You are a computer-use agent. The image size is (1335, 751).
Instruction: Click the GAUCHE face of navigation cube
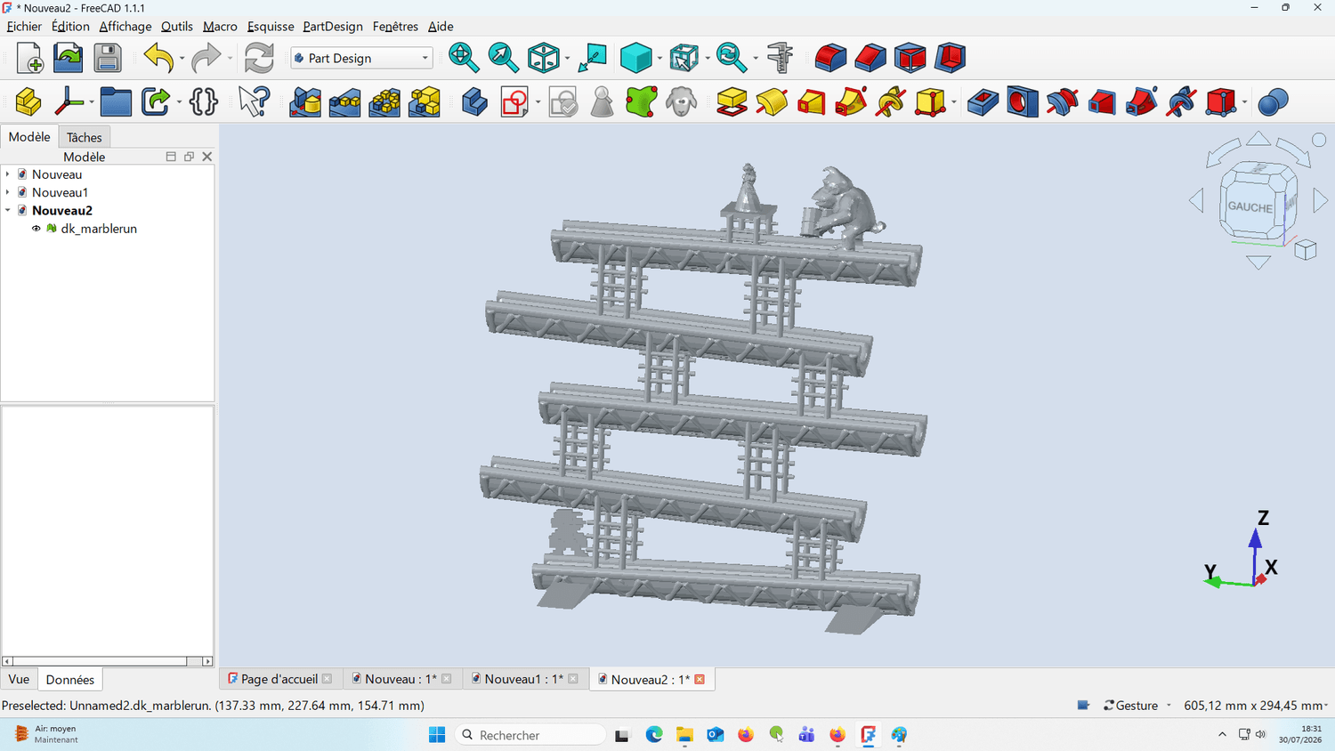(x=1250, y=207)
